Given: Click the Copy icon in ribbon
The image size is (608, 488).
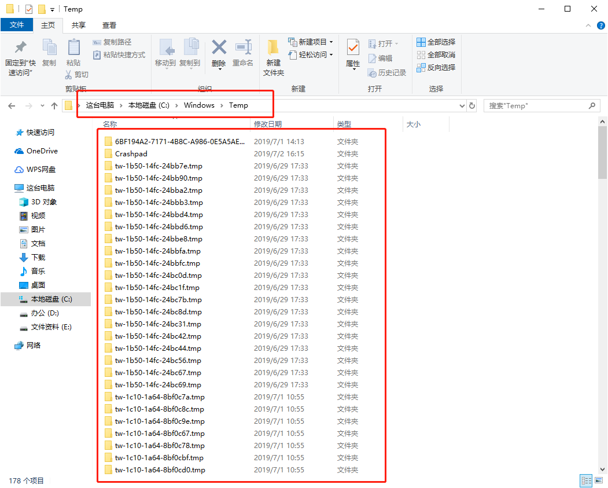Looking at the screenshot, I should (49, 49).
